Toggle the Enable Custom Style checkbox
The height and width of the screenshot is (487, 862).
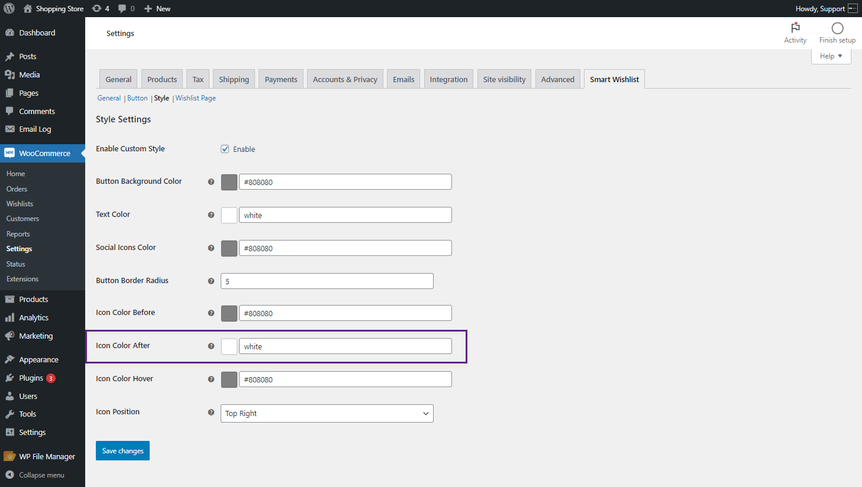tap(225, 149)
